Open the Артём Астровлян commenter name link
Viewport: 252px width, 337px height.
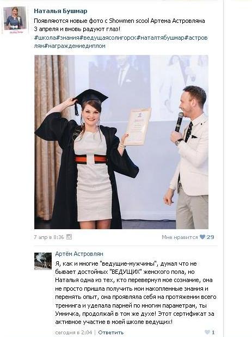79,254
